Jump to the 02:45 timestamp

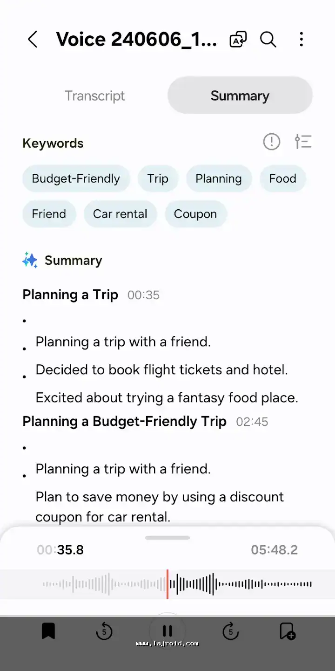252,422
